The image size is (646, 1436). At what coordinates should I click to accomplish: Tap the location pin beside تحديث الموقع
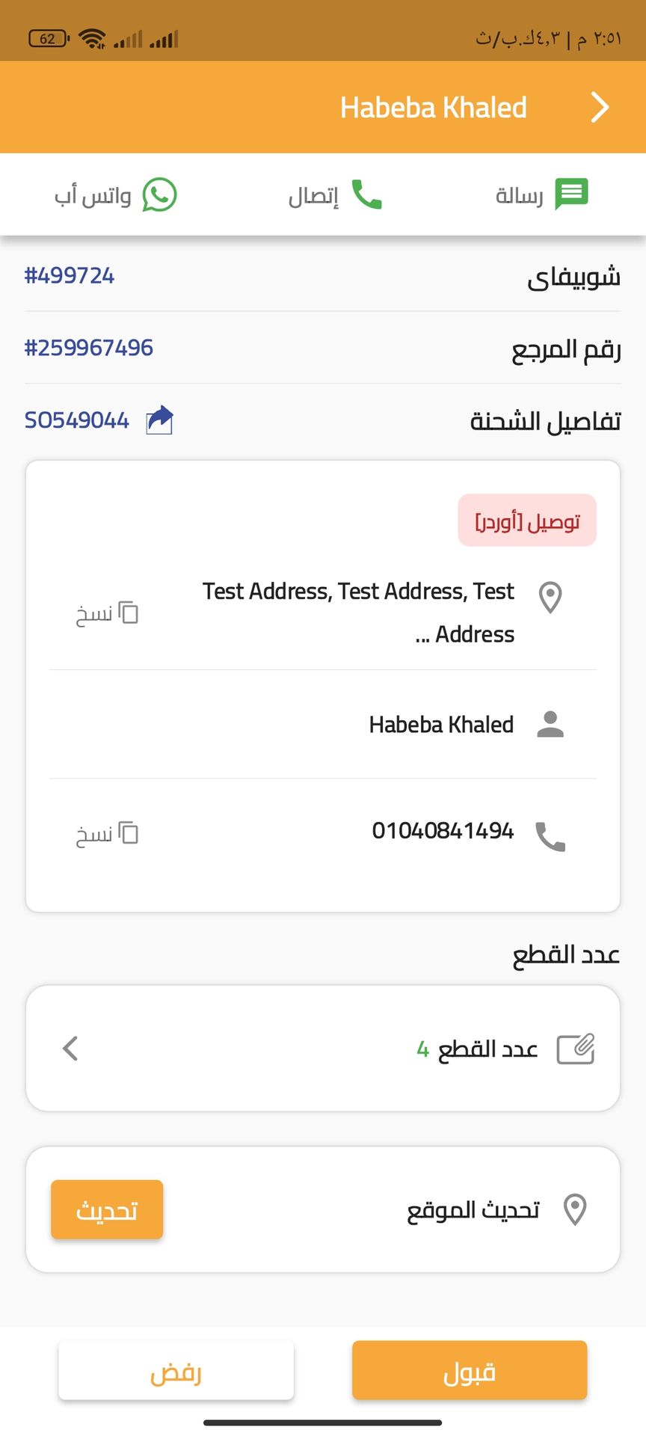[x=574, y=1209]
